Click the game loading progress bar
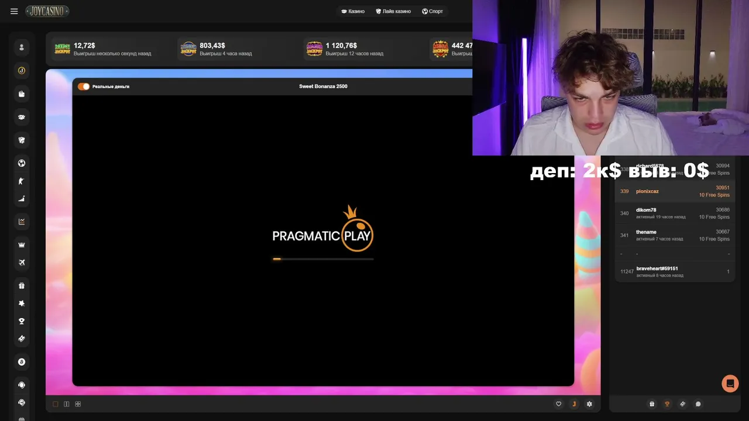This screenshot has width=749, height=421. tap(323, 258)
